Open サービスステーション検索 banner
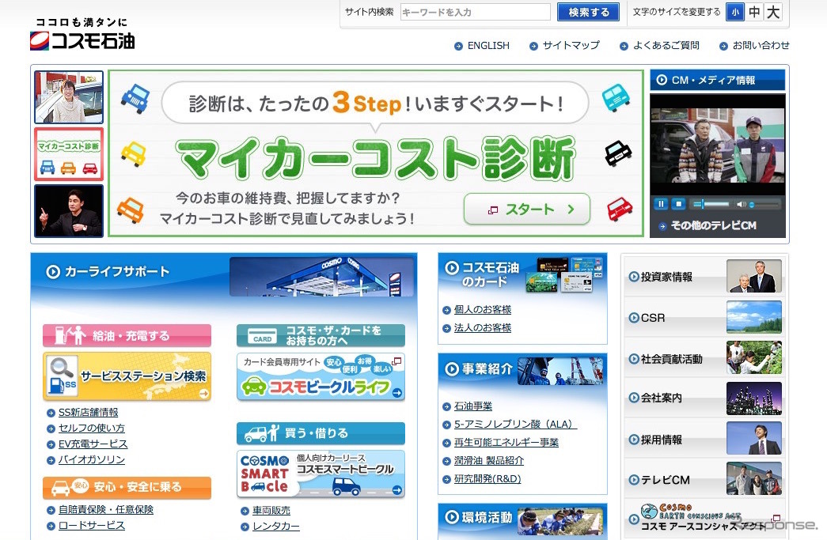 tap(127, 376)
